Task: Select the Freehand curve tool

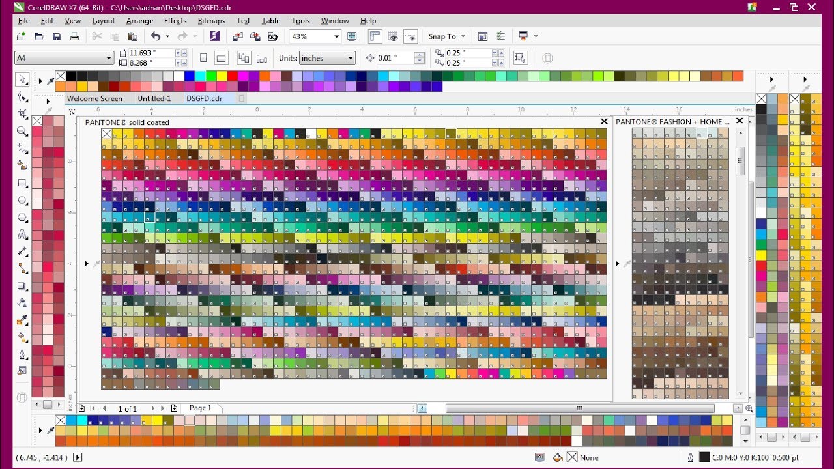Action: tap(23, 149)
